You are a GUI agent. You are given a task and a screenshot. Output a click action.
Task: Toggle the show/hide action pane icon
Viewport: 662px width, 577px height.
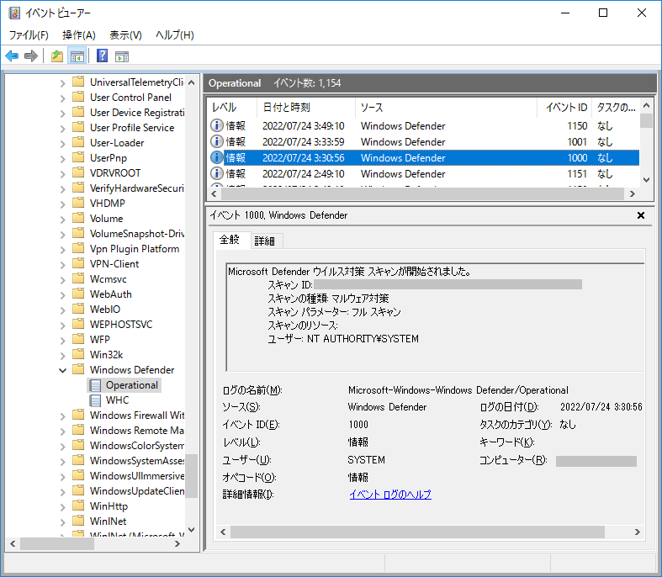click(x=122, y=56)
